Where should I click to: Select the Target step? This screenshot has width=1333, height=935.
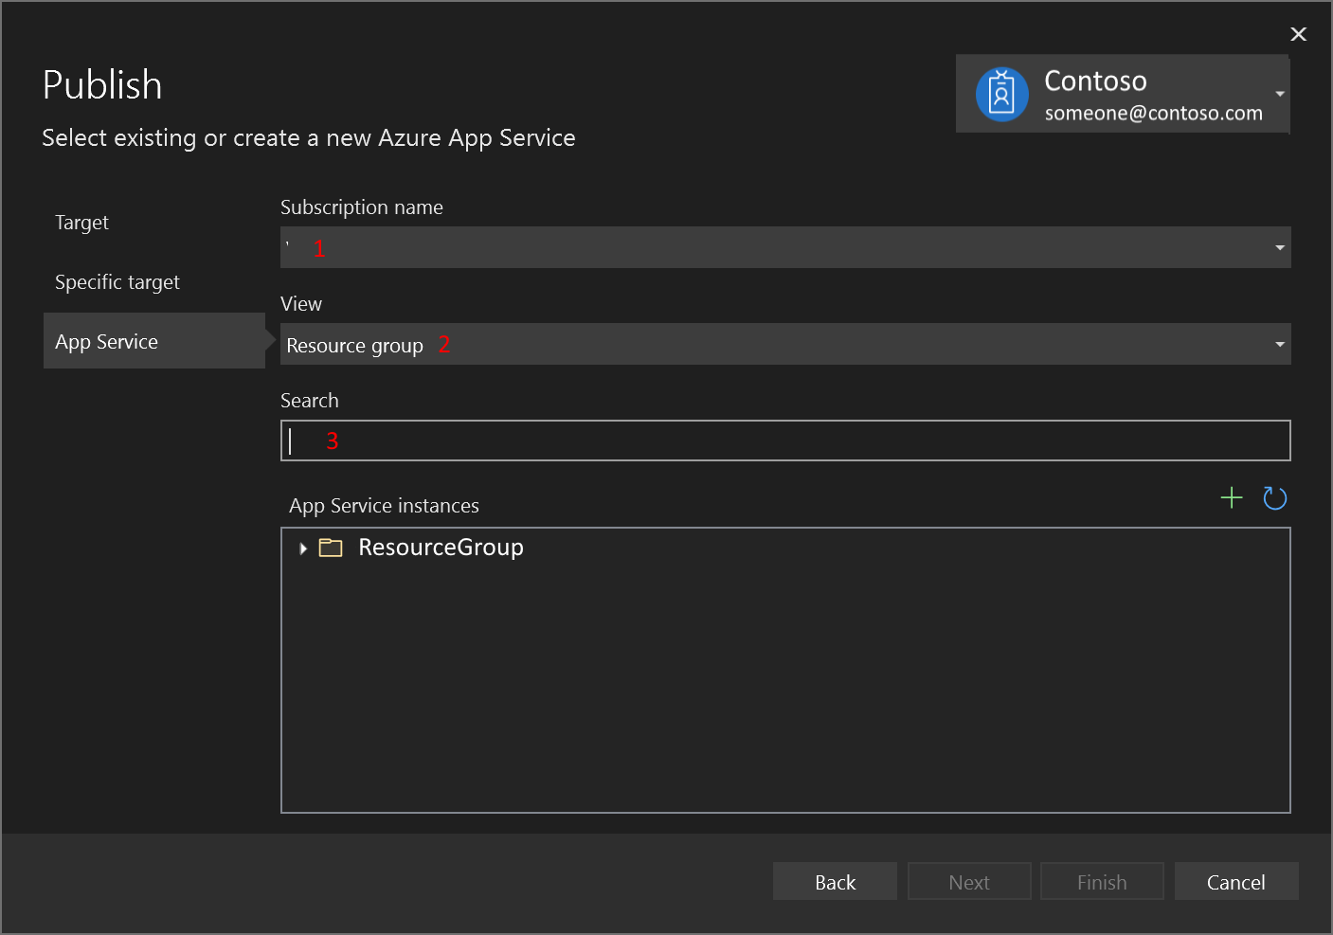81,222
